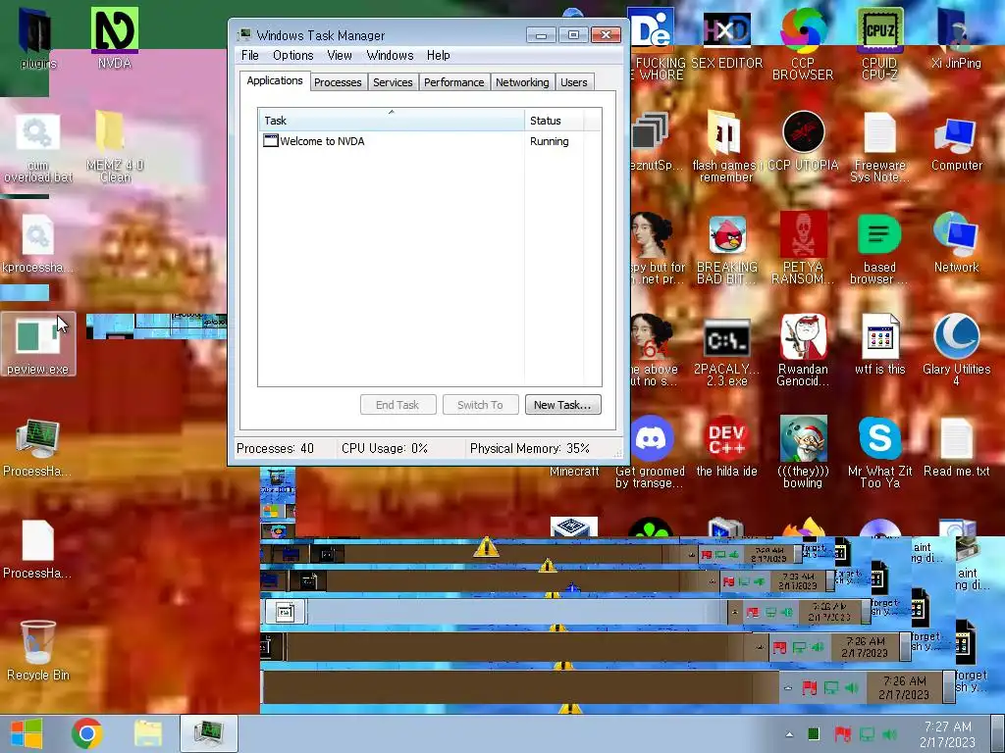Select the Applications tab
Screen dimensions: 1005x753
[x=275, y=80]
